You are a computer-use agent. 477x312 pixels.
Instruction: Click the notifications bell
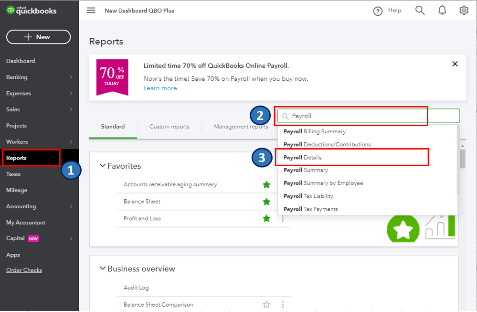[442, 10]
